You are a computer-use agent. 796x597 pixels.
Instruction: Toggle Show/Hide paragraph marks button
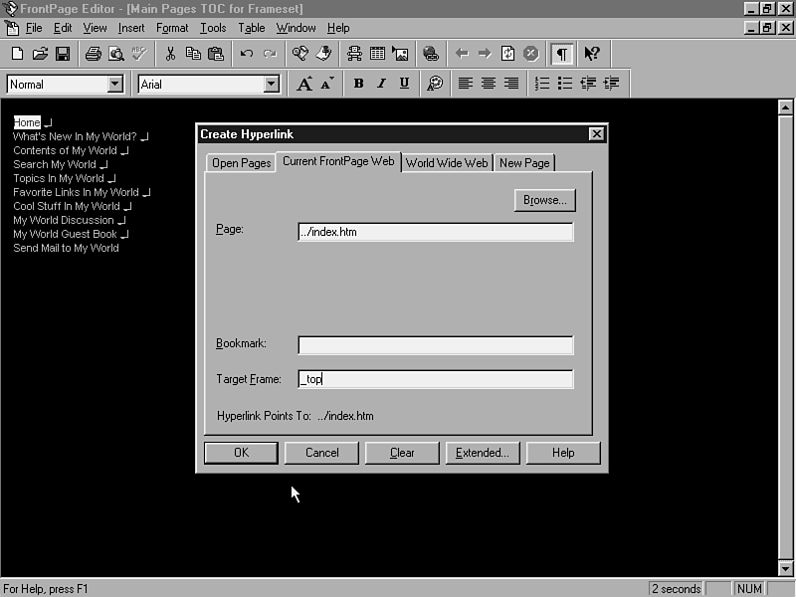[562, 54]
